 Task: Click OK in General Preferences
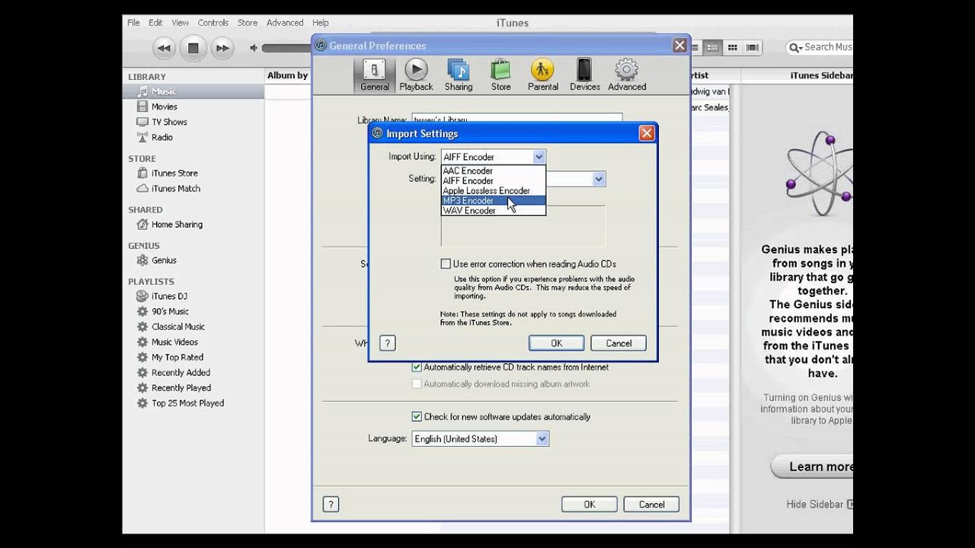point(590,504)
